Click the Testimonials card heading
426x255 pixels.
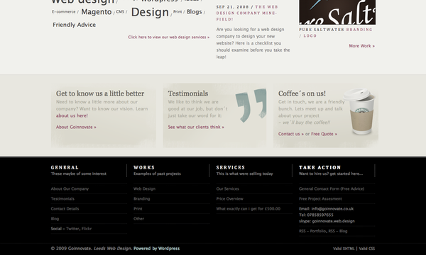coord(188,93)
